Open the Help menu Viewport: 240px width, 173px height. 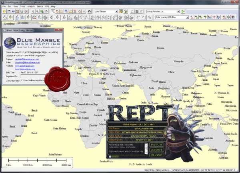[x=53, y=6]
